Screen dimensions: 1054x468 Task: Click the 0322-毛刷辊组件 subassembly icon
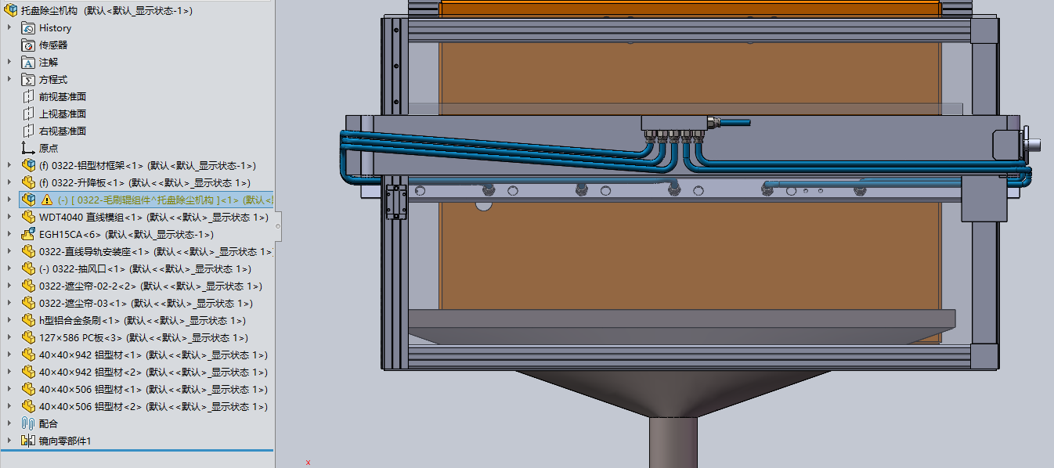(28, 200)
